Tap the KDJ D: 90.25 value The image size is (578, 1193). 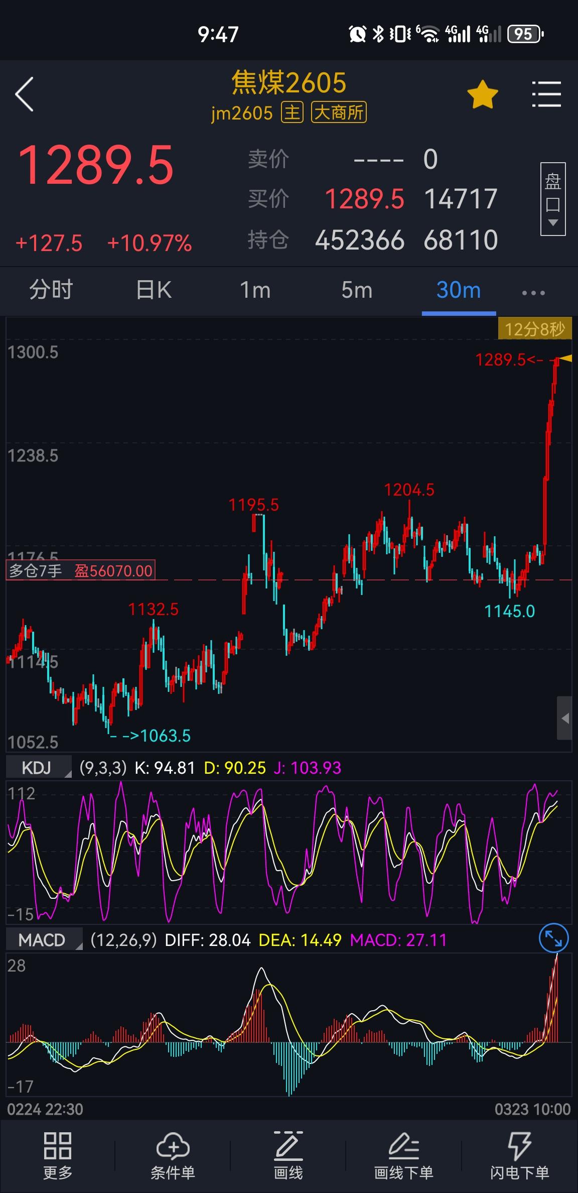[x=235, y=768]
